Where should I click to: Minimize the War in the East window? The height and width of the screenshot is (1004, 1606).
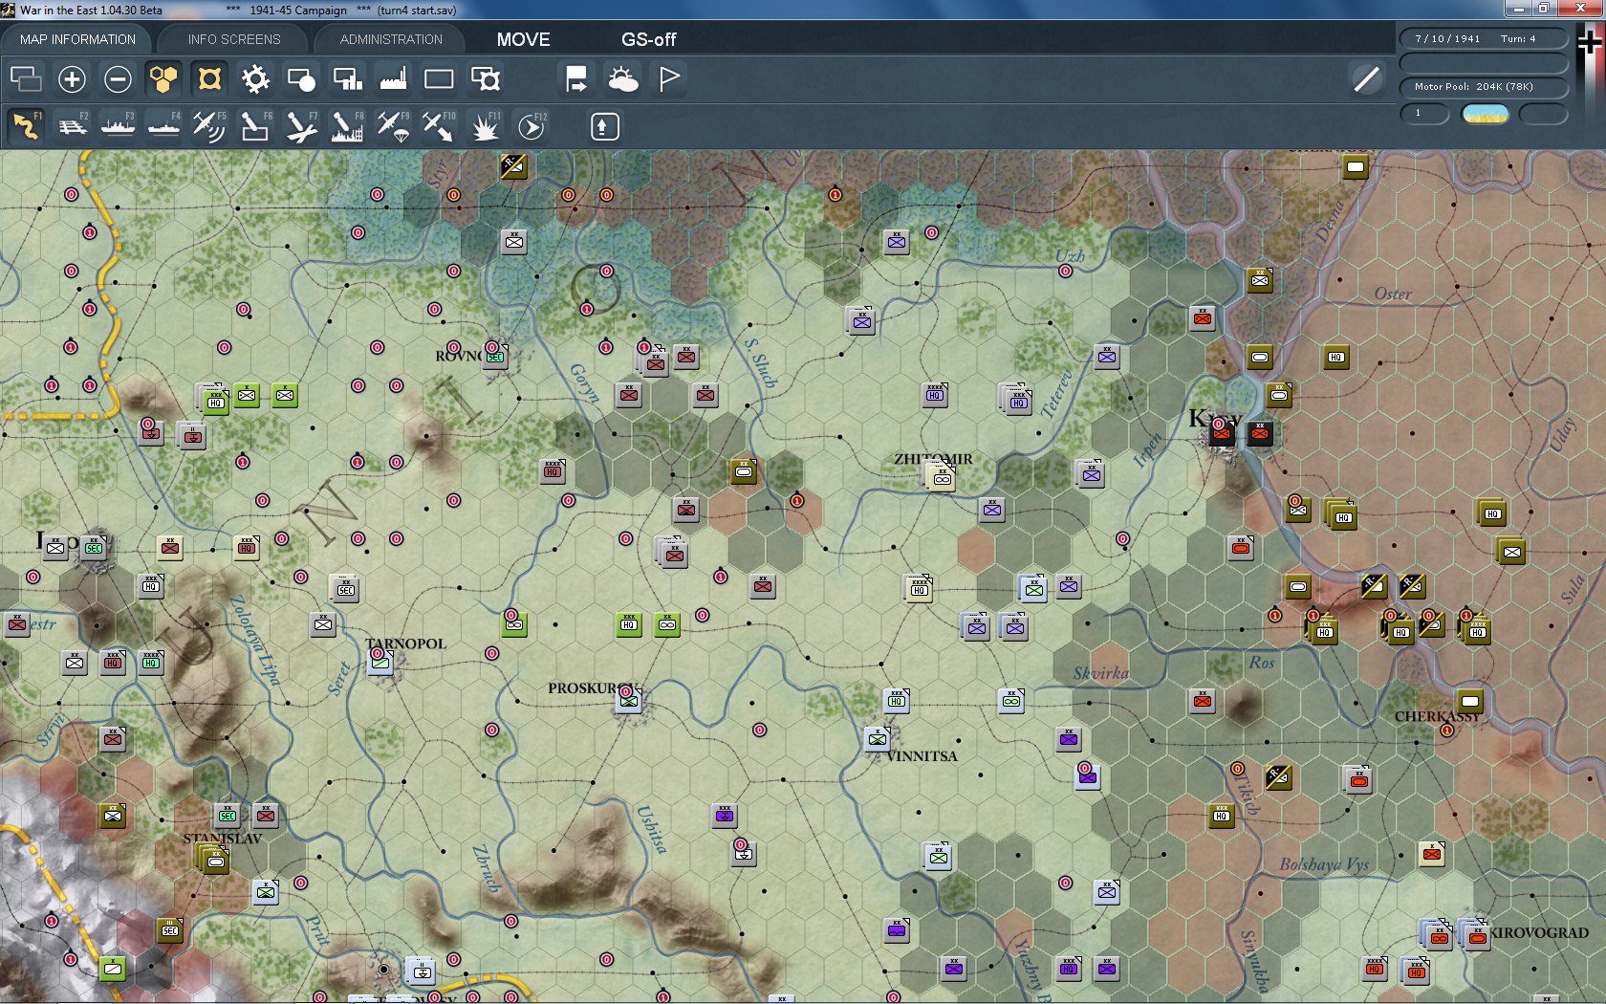(1518, 9)
